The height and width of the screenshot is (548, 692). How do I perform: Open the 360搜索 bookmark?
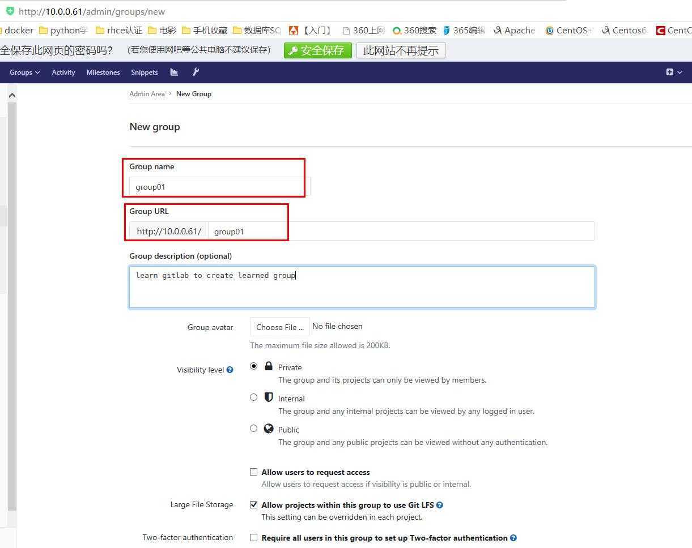pyautogui.click(x=414, y=31)
